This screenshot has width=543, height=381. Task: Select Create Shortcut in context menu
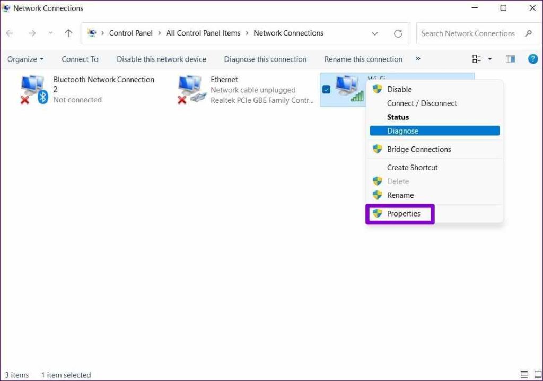click(x=435, y=168)
